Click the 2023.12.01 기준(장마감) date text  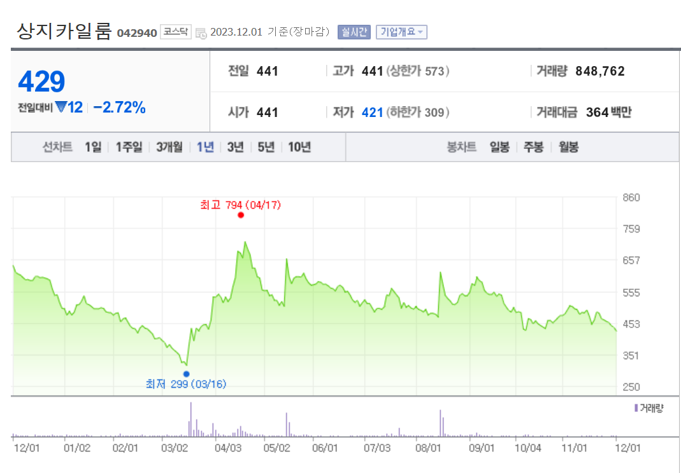coord(269,32)
